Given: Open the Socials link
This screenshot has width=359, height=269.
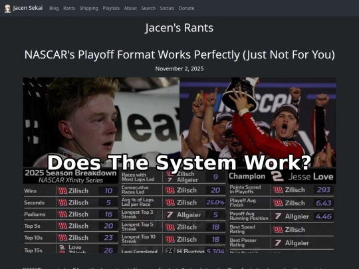Looking at the screenshot, I should pos(167,8).
